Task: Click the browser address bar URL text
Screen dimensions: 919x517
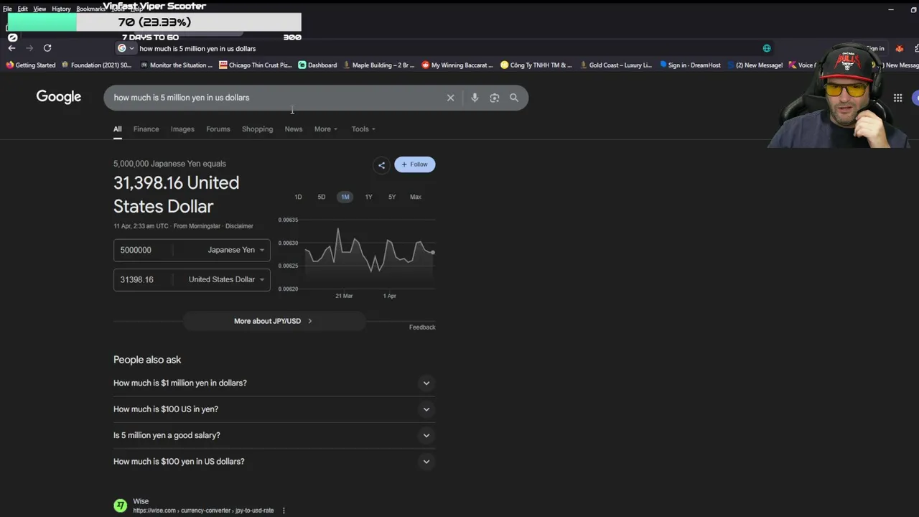Action: (197, 49)
